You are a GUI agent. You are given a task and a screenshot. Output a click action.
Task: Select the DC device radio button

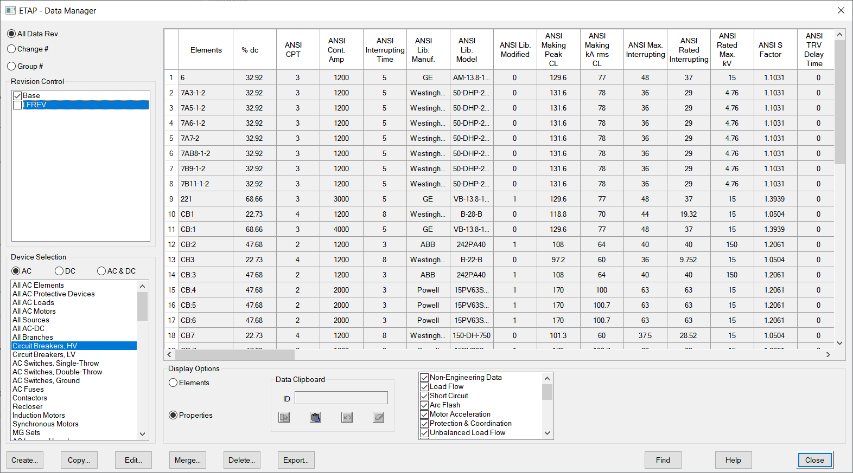click(x=59, y=271)
